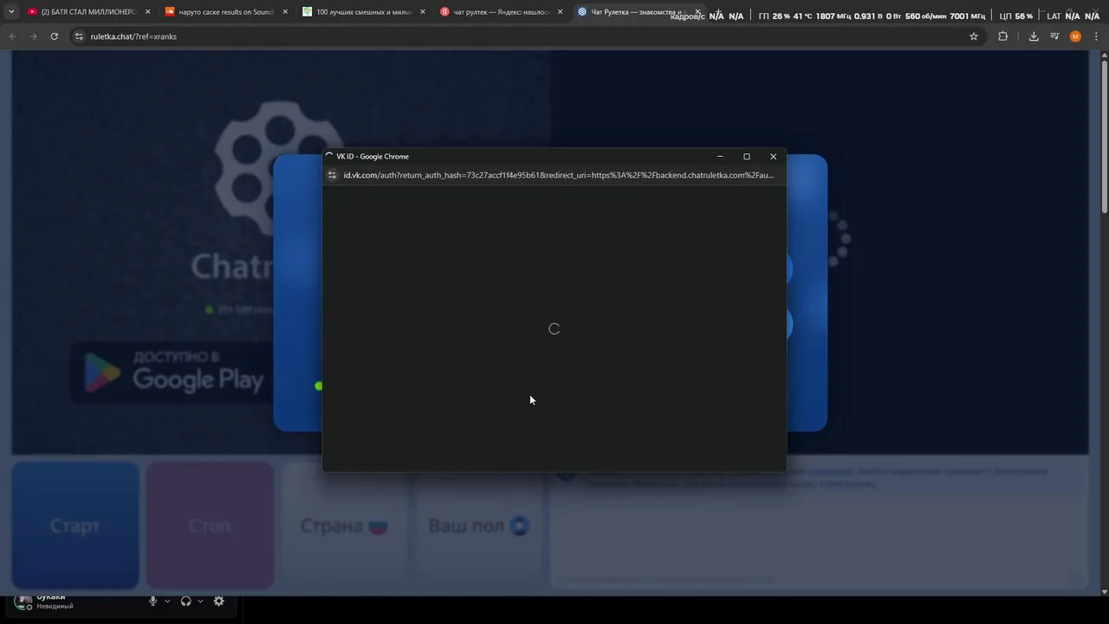Open the browser downloads icon
The height and width of the screenshot is (624, 1109).
click(1034, 36)
